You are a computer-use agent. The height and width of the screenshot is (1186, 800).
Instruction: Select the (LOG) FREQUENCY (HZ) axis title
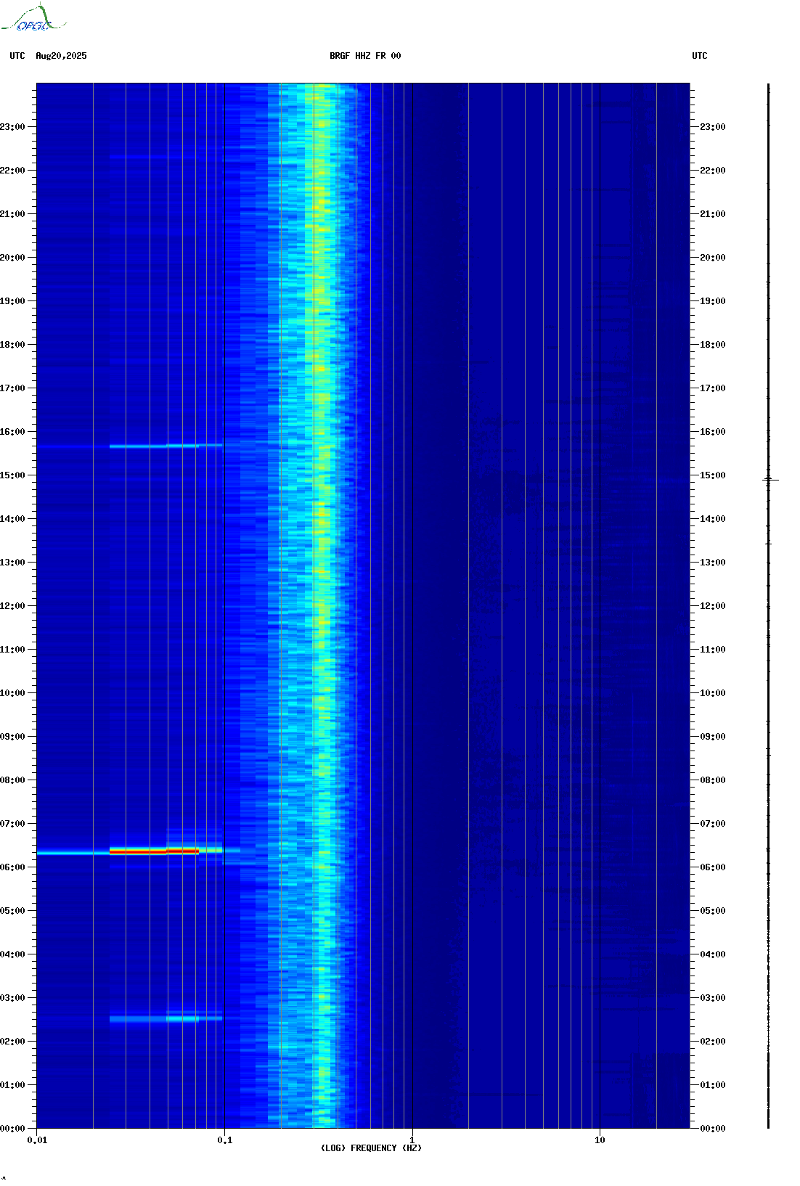[x=371, y=1148]
